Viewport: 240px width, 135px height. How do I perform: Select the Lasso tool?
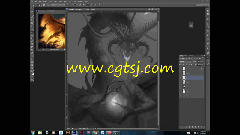(32, 17)
